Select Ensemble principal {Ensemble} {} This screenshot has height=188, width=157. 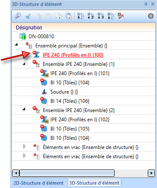71,46
